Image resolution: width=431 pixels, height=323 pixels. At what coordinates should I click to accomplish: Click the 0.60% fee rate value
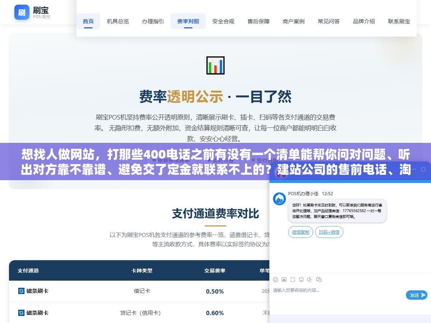[215, 313]
